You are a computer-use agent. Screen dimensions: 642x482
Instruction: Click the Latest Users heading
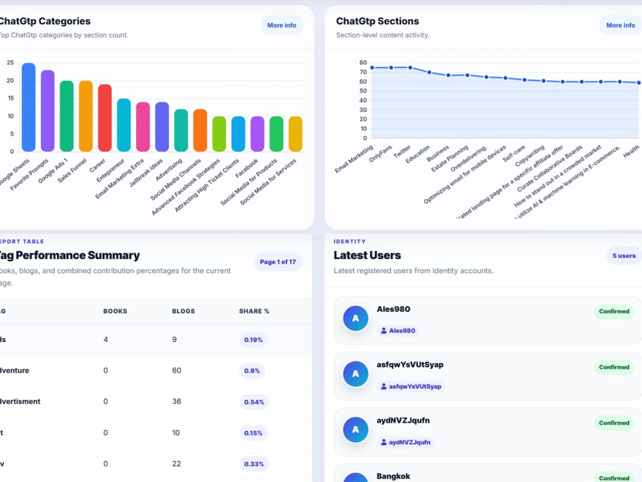pyautogui.click(x=367, y=255)
